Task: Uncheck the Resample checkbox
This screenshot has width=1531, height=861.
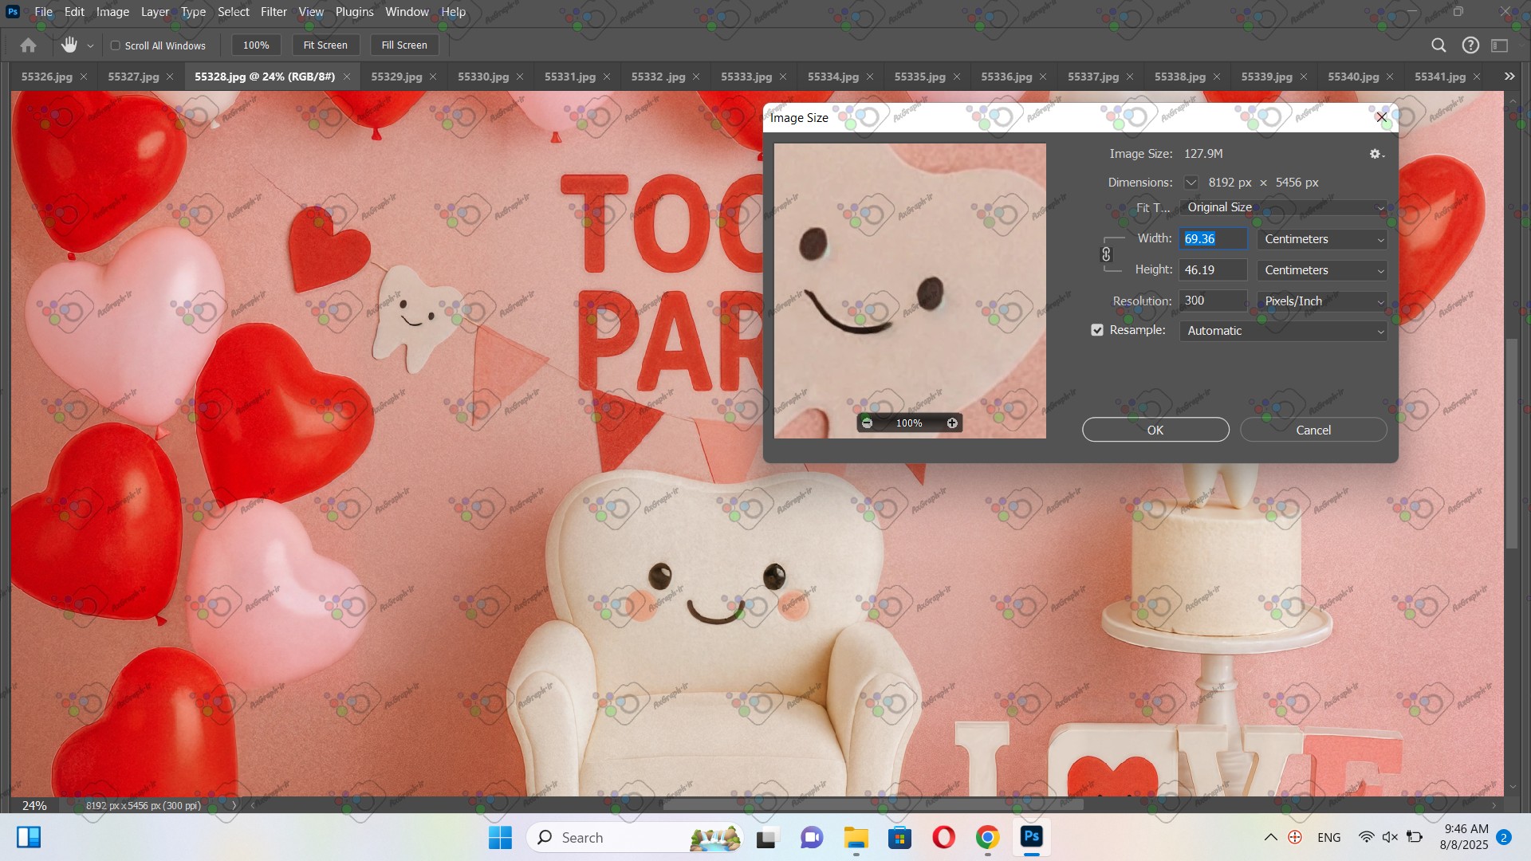Action: (x=1097, y=330)
